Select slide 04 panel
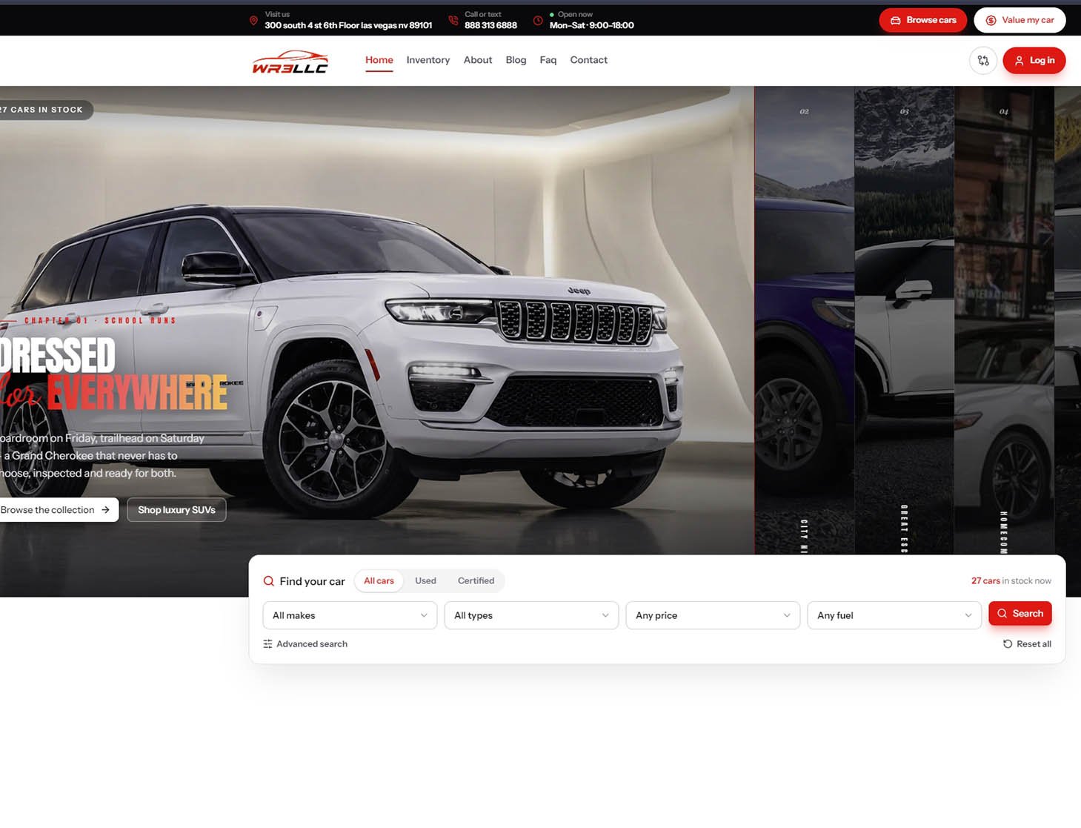The image size is (1081, 828). tap(1004, 320)
